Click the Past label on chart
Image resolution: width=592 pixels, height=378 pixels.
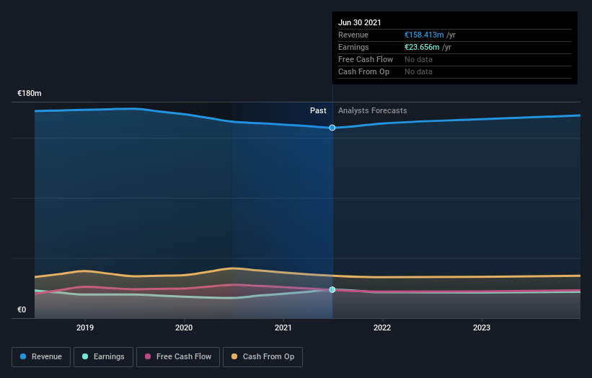tap(318, 110)
